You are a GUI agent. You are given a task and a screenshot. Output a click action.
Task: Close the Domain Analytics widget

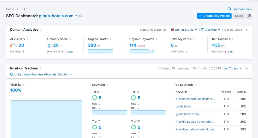(246, 30)
